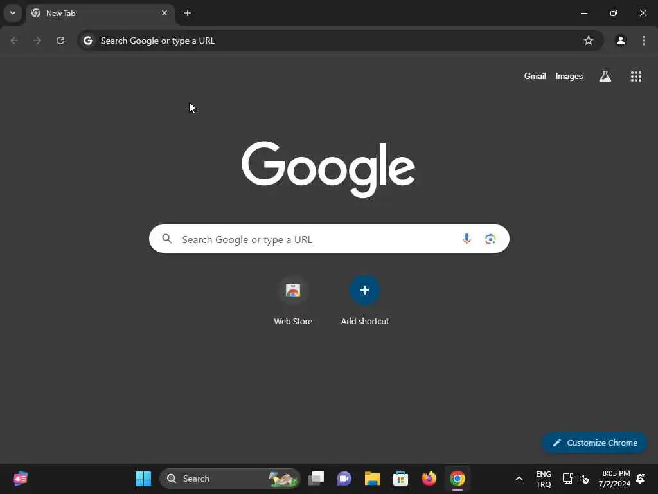Open the Web Store shortcut
This screenshot has height=494, width=658.
click(293, 300)
